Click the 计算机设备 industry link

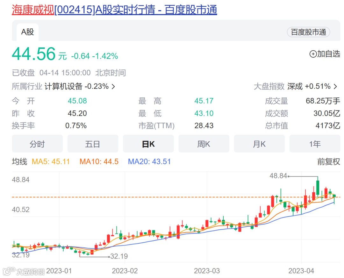63,86
